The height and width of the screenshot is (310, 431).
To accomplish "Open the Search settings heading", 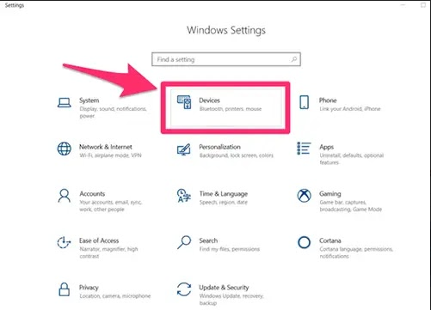I will pyautogui.click(x=208, y=240).
